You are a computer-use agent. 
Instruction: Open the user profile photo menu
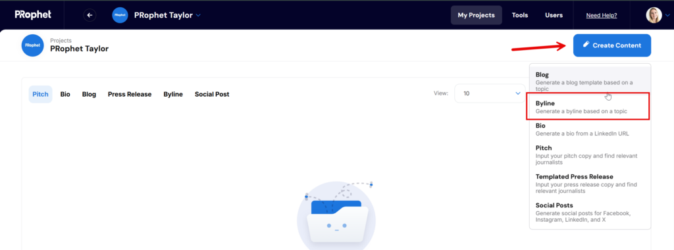coord(654,15)
